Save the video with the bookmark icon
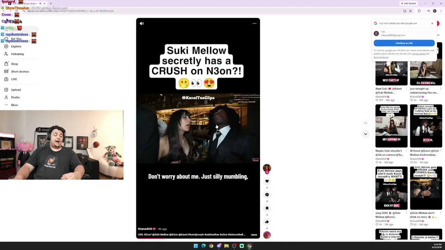 (x=267, y=208)
